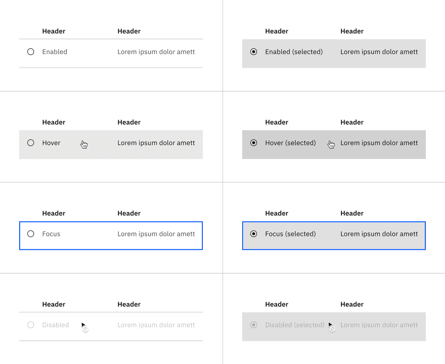Click the "Focus (selected)" cell text

(290, 234)
